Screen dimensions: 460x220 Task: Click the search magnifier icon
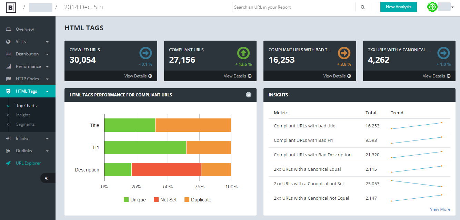pos(362,7)
